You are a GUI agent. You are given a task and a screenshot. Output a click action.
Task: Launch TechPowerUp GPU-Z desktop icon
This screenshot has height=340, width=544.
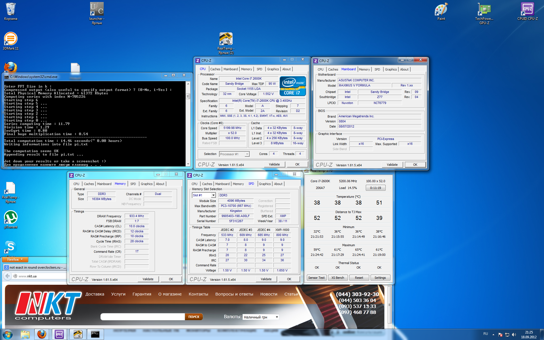[484, 13]
